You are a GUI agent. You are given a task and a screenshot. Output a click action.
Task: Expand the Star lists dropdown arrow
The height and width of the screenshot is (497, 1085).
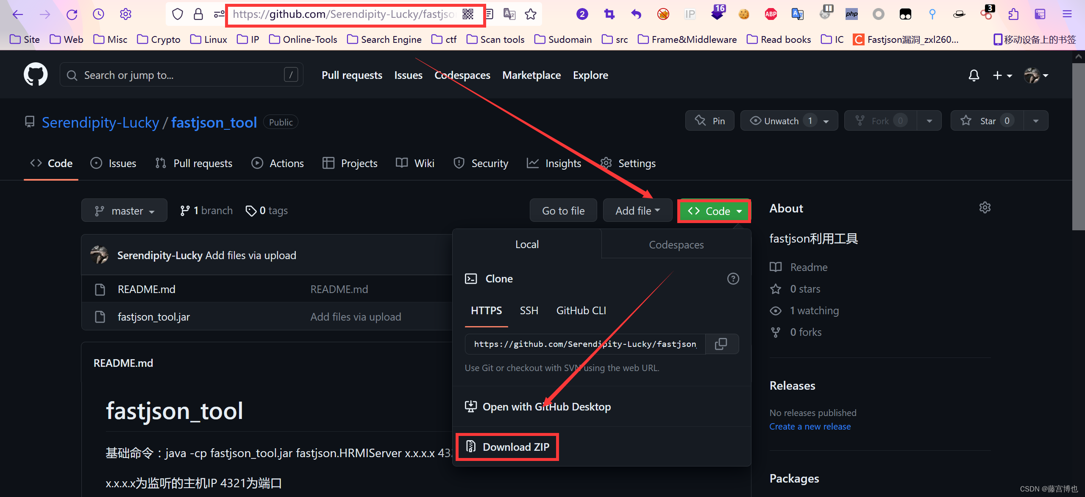tap(1035, 121)
